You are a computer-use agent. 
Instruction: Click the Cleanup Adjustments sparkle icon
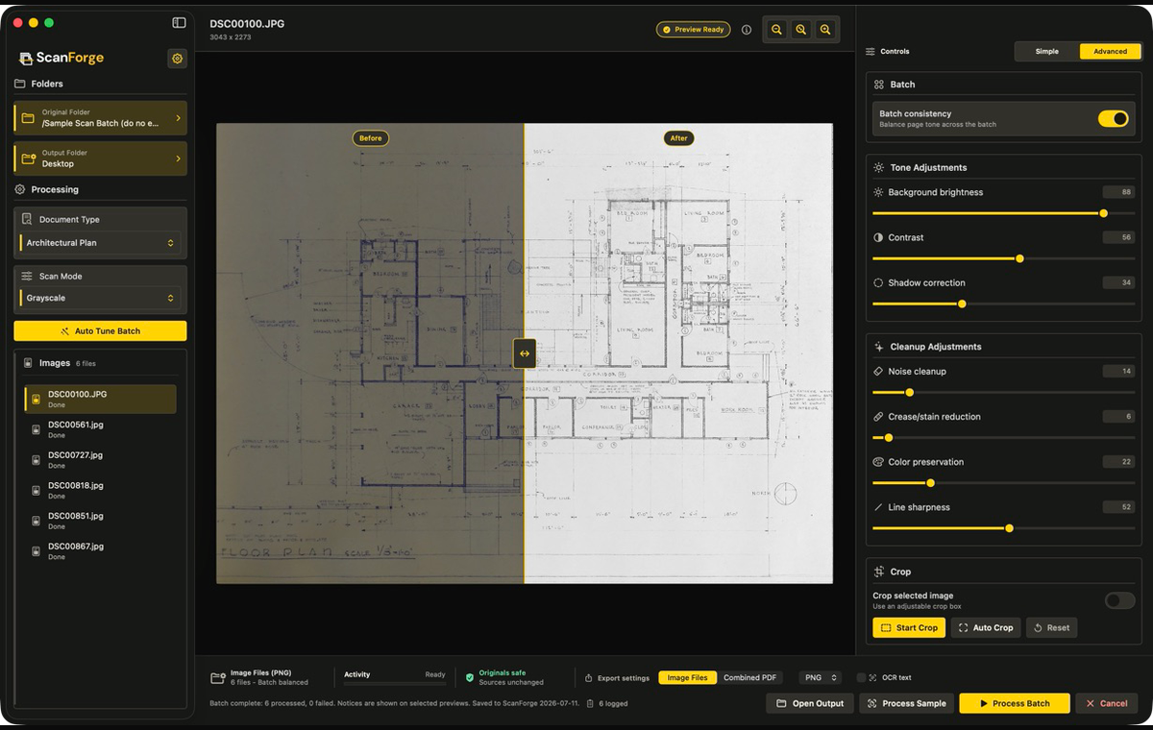(878, 347)
